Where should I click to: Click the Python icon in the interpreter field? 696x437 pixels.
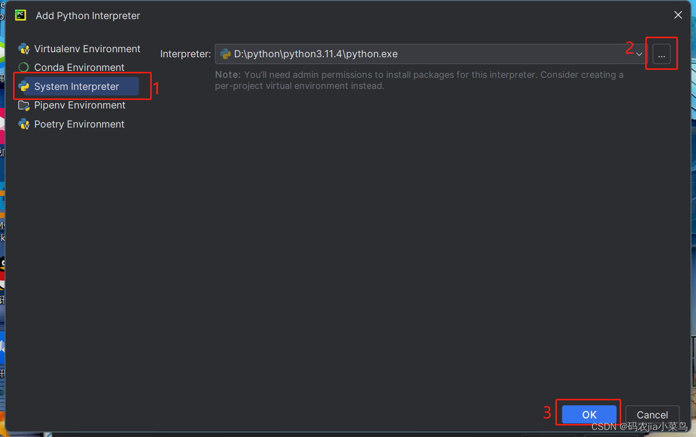(x=225, y=54)
